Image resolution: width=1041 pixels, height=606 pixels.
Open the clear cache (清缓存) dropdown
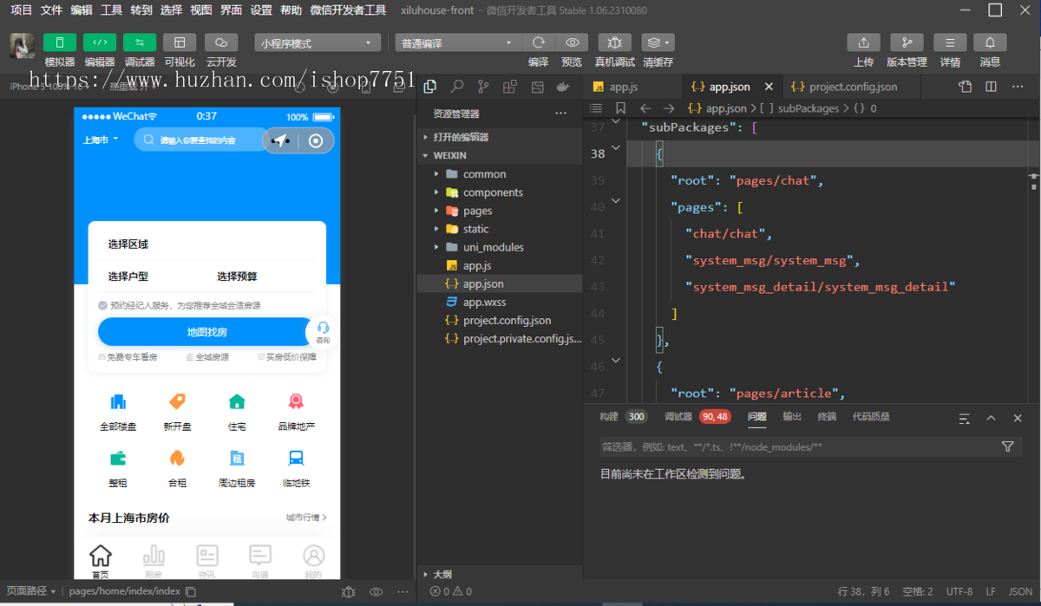(658, 42)
